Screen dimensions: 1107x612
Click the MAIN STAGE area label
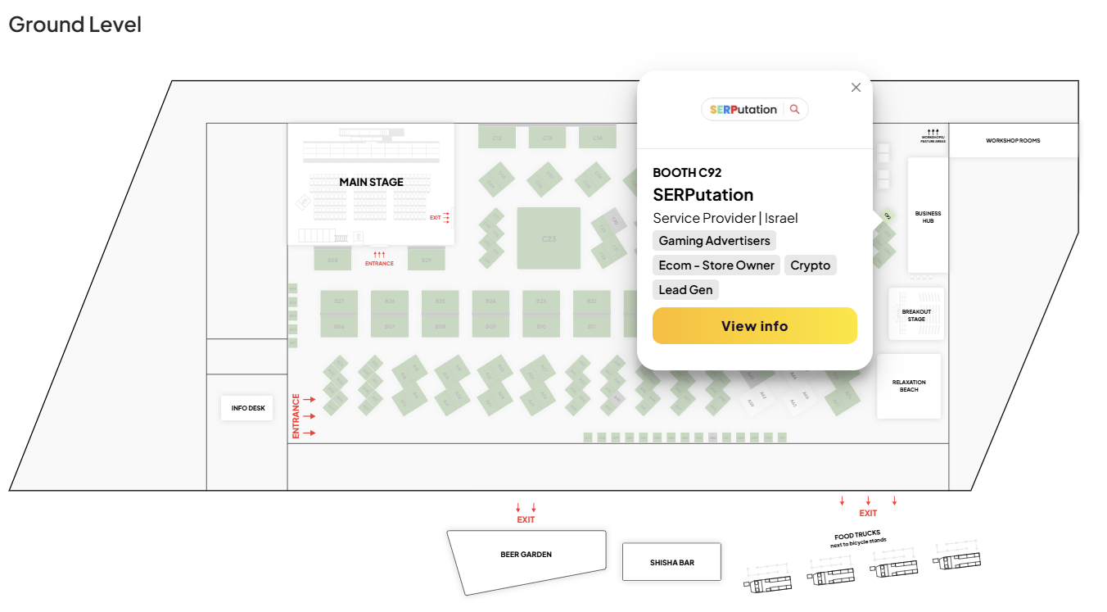371,182
